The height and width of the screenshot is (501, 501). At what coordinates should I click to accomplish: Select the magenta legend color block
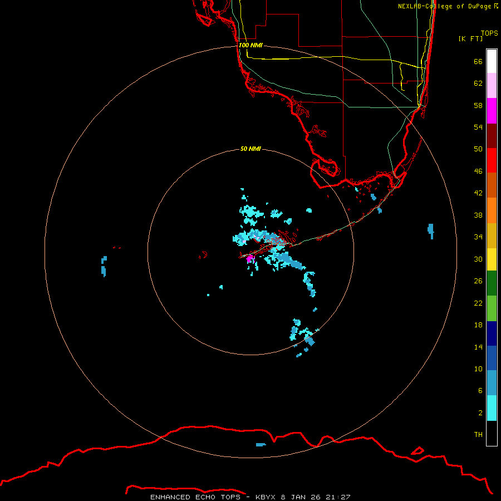492,111
